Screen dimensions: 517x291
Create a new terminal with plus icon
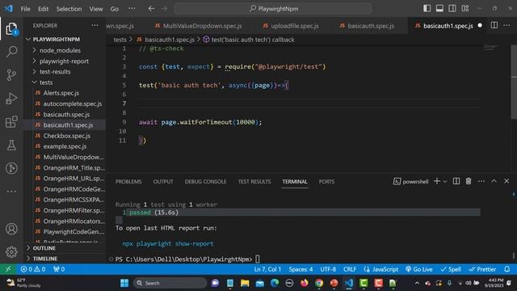[x=437, y=181]
